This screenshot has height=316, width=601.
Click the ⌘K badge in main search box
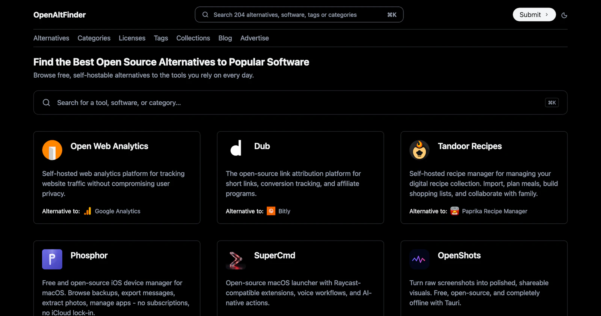tap(552, 102)
